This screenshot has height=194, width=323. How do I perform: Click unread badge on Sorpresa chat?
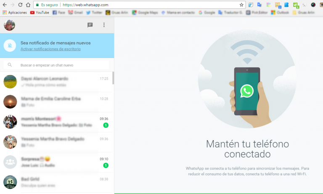[x=106, y=165]
